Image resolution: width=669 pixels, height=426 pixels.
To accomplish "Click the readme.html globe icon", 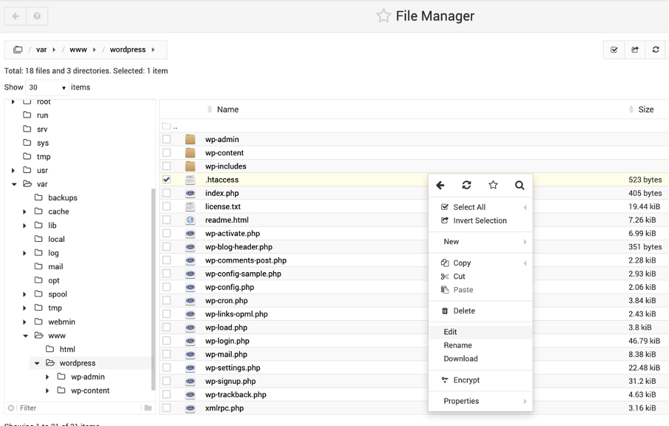I will (190, 220).
